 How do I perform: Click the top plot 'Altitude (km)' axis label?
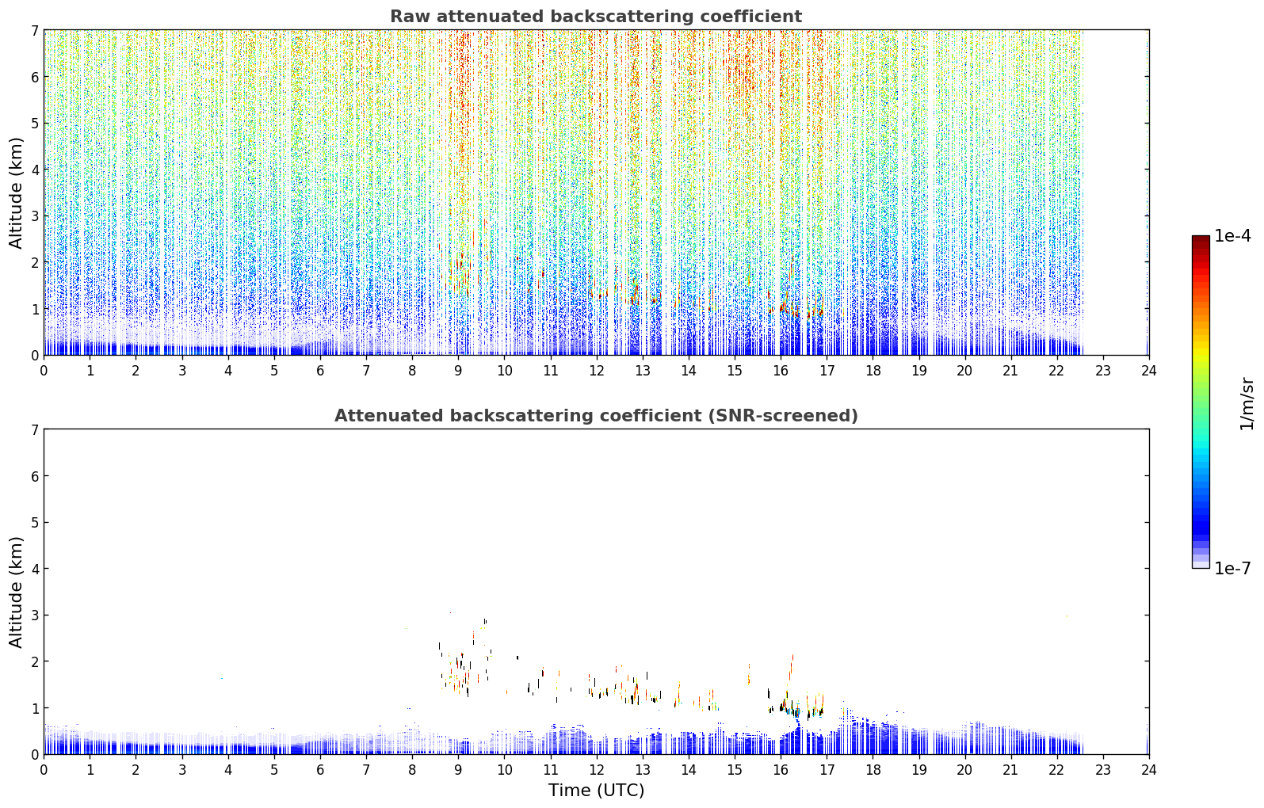click(17, 192)
